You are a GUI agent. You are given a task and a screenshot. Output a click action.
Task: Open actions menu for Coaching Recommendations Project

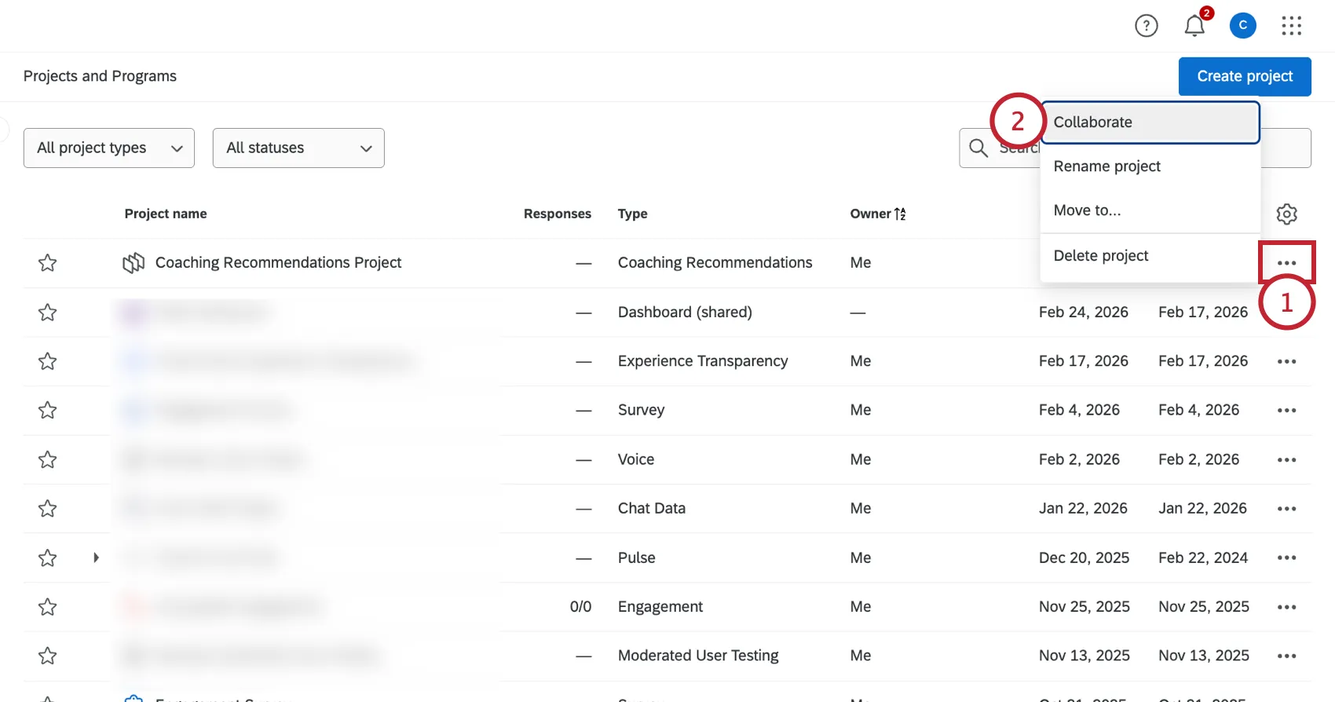[x=1286, y=263]
